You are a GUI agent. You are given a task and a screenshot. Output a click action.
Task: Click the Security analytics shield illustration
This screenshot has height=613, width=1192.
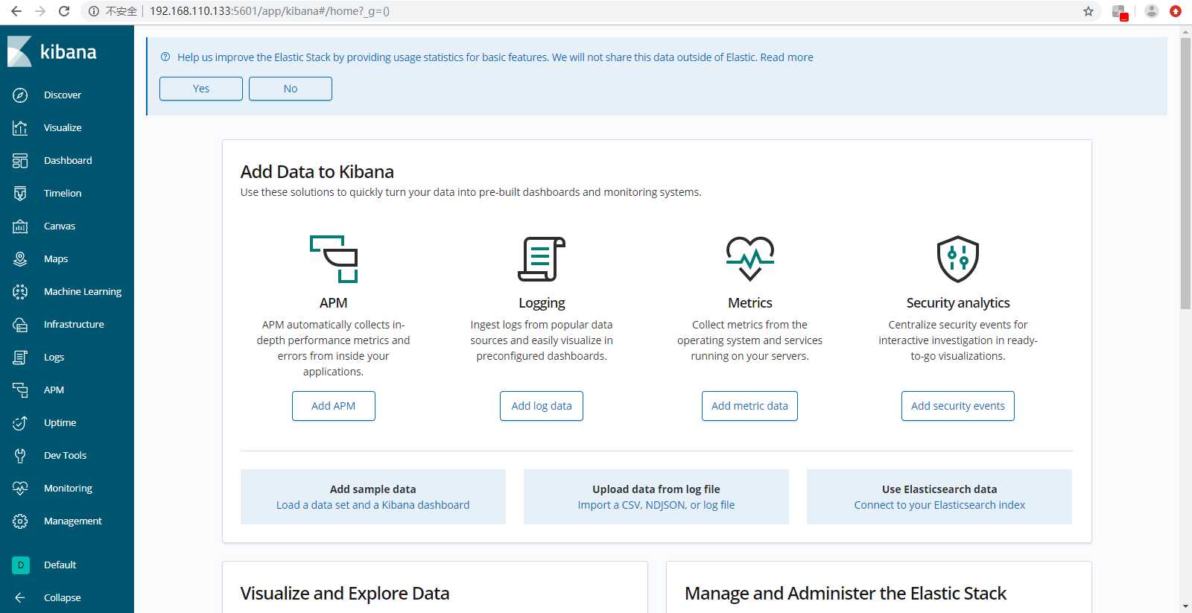click(x=958, y=259)
